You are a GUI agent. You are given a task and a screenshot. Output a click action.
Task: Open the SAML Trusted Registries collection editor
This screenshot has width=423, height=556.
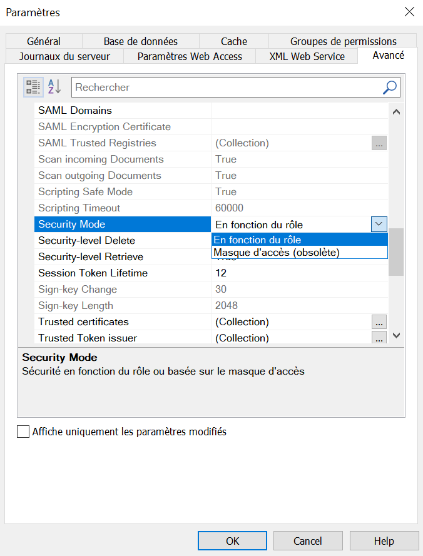tap(380, 143)
